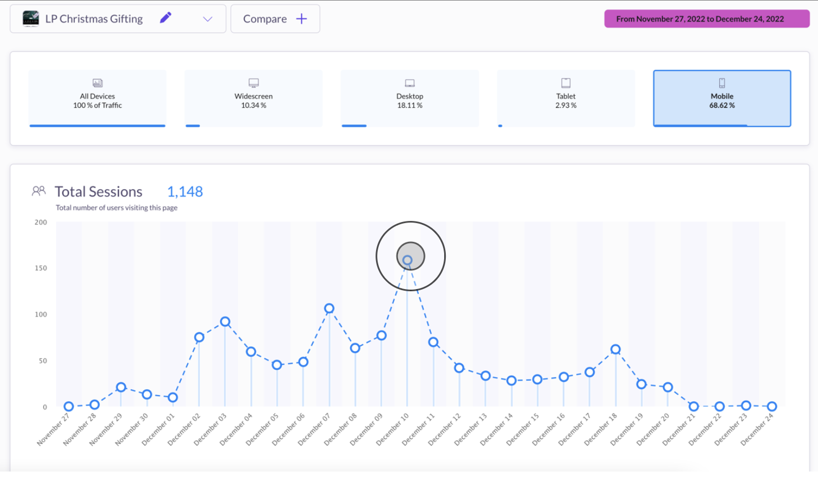Click 'Total number of users visiting this page'
Screen dimensions: 818x477
click(x=116, y=208)
